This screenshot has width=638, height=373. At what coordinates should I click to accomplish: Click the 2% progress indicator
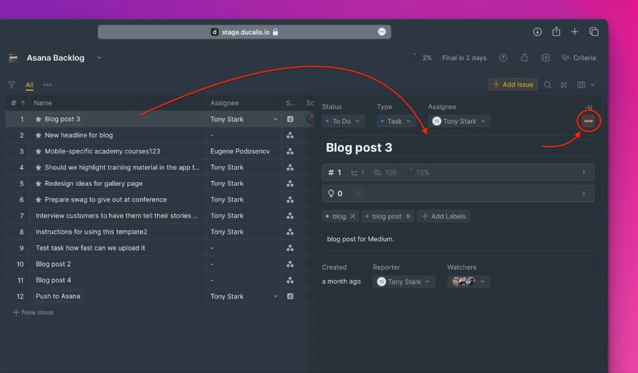coord(421,58)
